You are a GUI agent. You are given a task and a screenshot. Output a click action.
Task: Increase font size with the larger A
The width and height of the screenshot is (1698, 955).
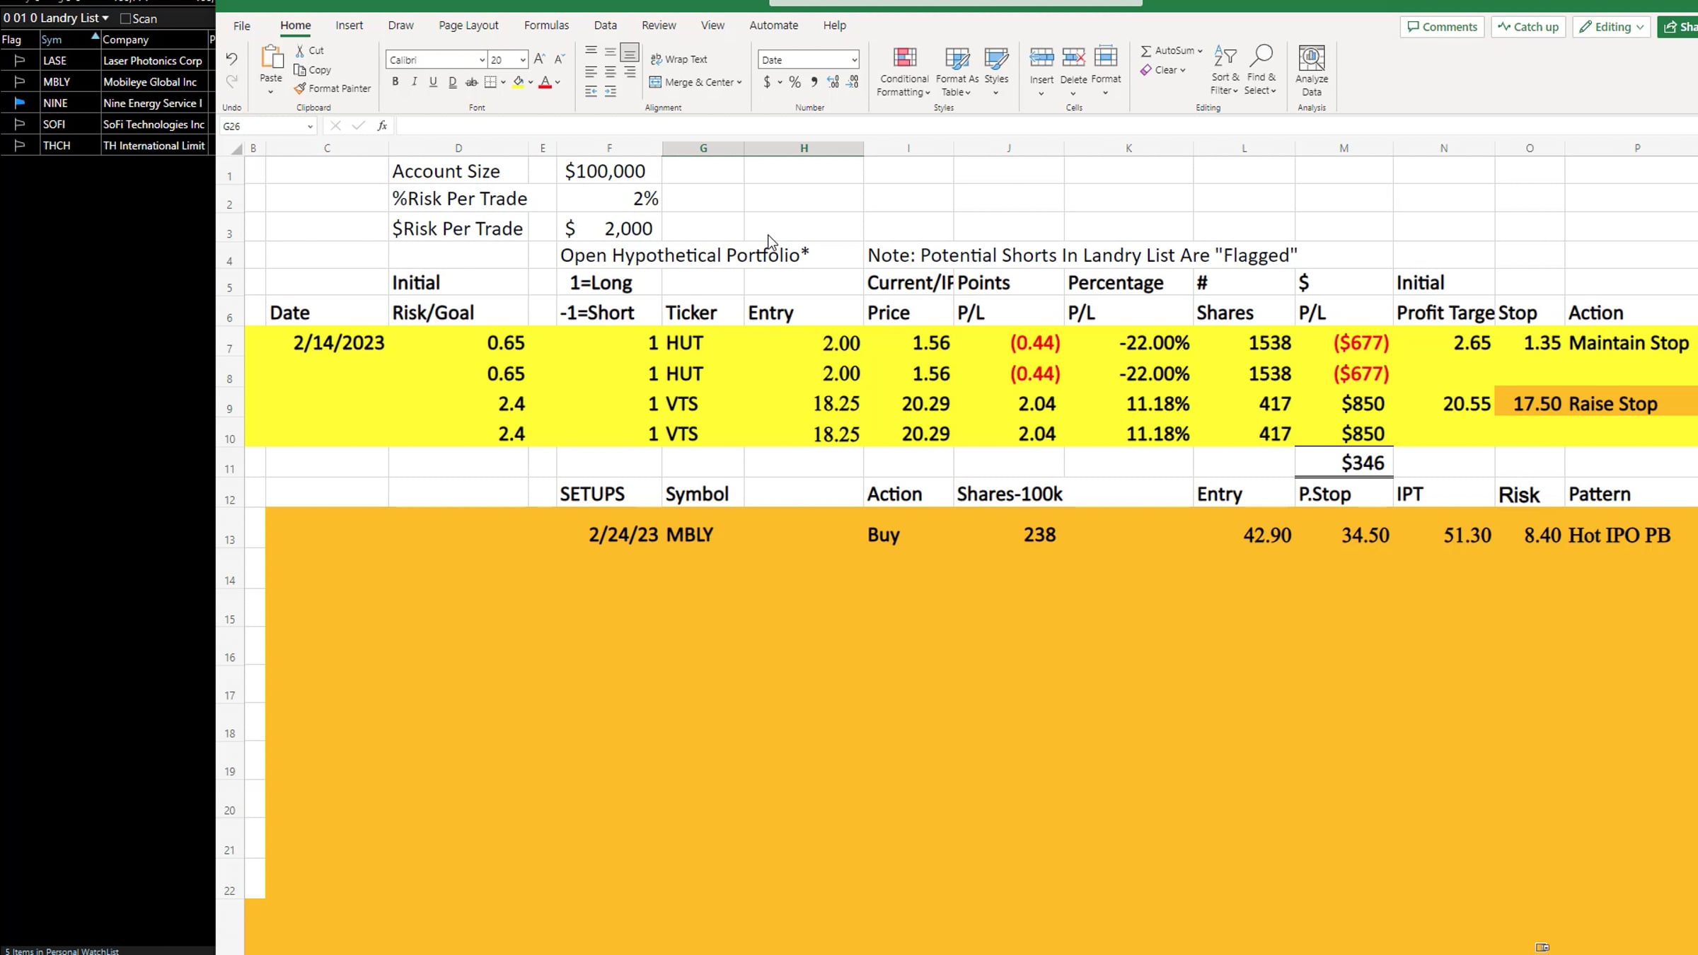click(539, 59)
